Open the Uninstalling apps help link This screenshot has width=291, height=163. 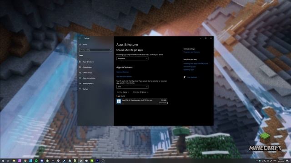point(190,67)
